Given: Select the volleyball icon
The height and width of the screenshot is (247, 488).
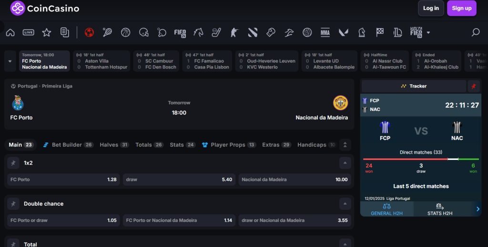Looking at the screenshot, I should (307, 32).
